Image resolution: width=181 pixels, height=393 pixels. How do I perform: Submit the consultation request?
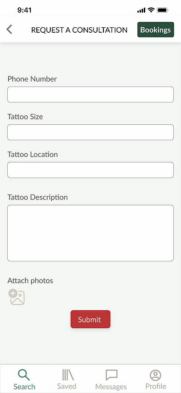point(90,319)
